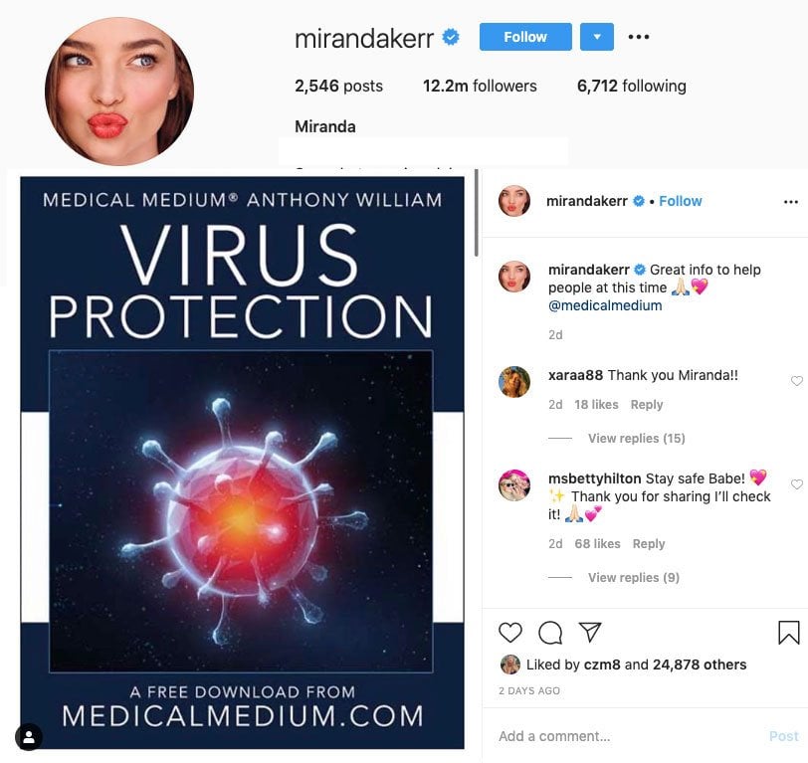Reply to msbettyhilton's comment
808x763 pixels.
(x=648, y=543)
